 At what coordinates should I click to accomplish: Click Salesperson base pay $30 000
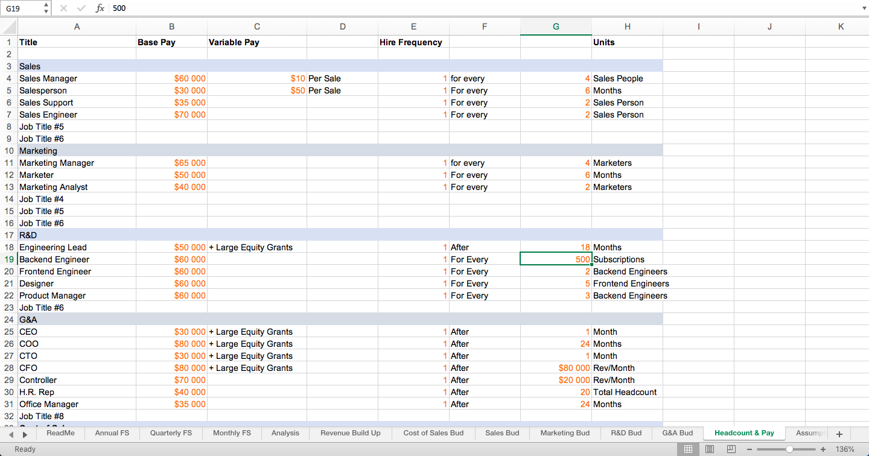[172, 90]
